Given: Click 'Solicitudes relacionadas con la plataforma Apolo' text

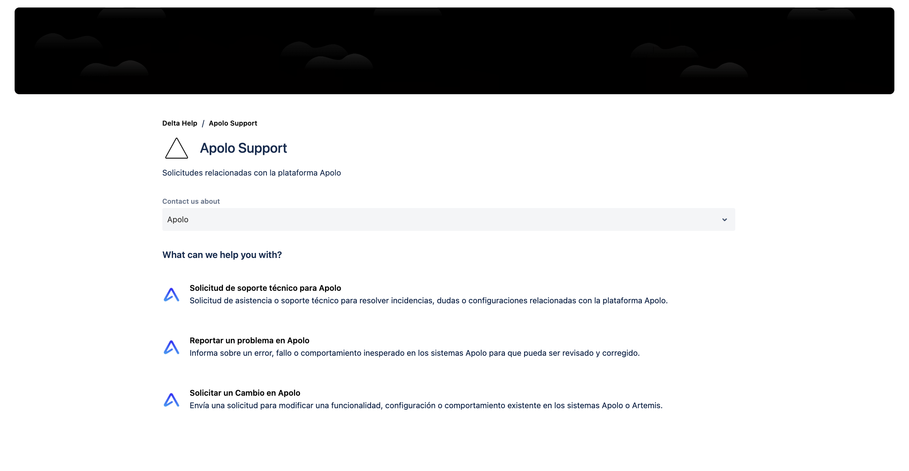Looking at the screenshot, I should [252, 173].
